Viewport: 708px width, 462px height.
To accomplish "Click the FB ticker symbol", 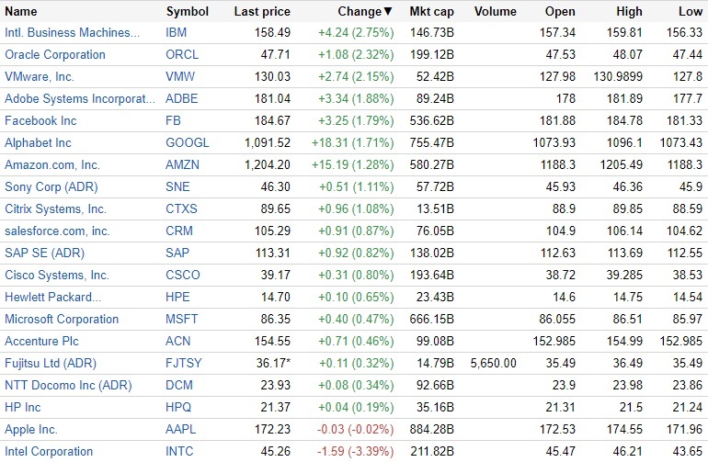I will coord(175,120).
